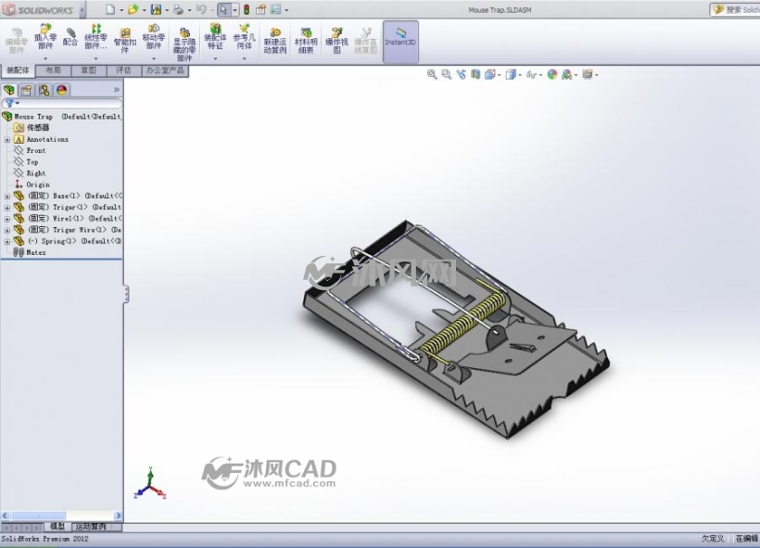
Task: Open the ConfigurationManager panel tab
Action: pos(44,90)
